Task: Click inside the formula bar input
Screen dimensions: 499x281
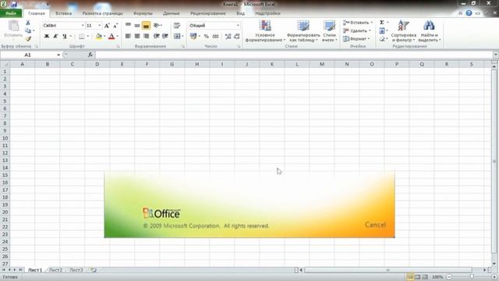Action: pos(293,55)
